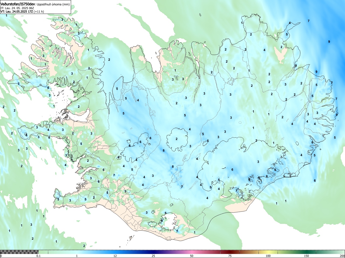Click the checkered gray segment of the colorbar
The image size is (345, 258).
(19, 252)
